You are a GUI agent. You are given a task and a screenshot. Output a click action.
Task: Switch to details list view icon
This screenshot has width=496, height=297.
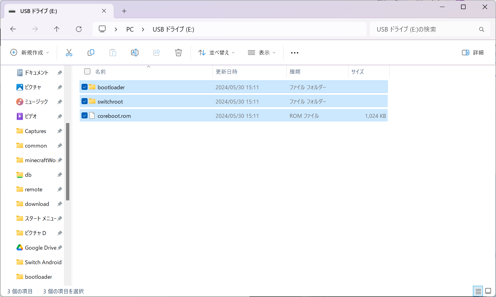click(478, 291)
